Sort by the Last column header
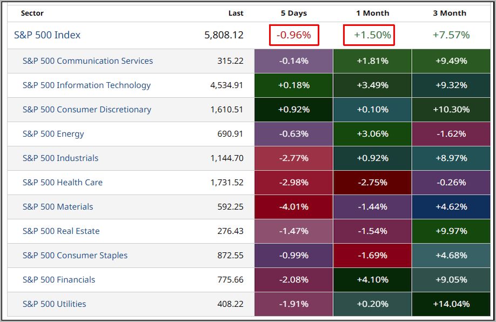This screenshot has height=322, width=496. coord(236,13)
